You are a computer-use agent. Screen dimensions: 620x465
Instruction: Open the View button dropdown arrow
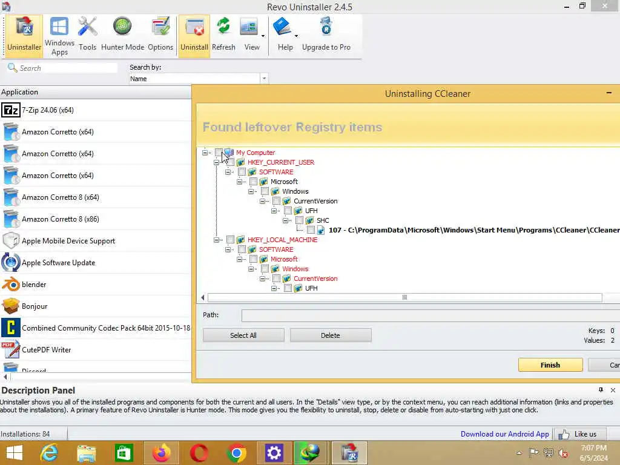(x=263, y=36)
